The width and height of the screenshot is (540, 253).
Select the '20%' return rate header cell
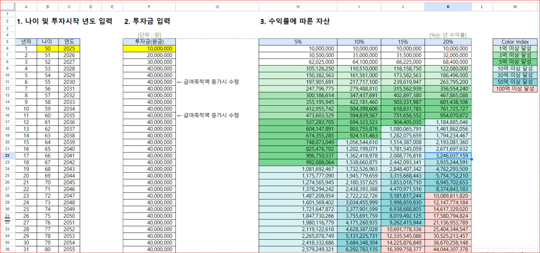point(448,42)
